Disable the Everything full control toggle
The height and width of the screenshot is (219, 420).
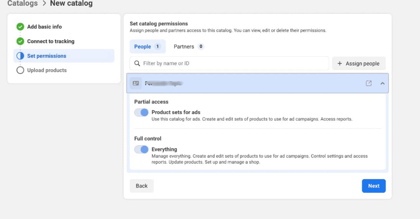141,150
